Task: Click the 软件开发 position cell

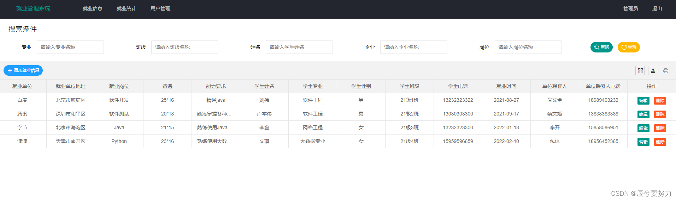Action: [119, 100]
